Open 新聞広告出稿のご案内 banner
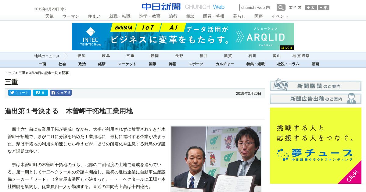The height and width of the screenshot is (192, 366). [x=316, y=98]
